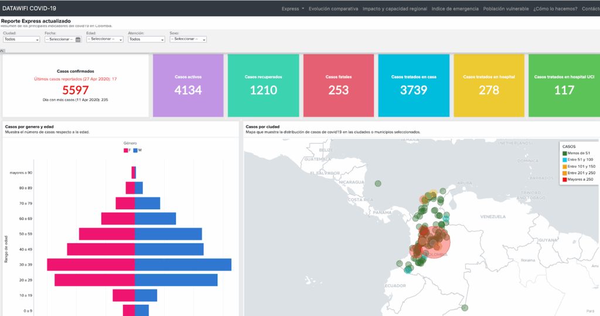Image resolution: width=600 pixels, height=316 pixels.
Task: Click the 'Mayores a 250' legend marker
Action: [x=564, y=180]
